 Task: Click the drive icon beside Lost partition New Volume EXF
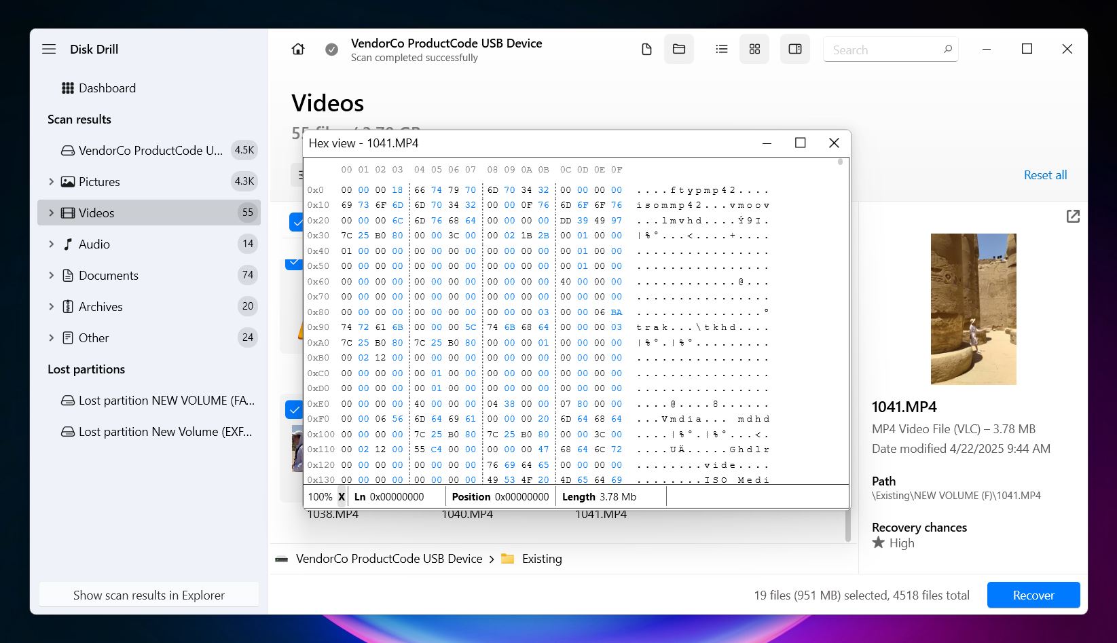68,432
